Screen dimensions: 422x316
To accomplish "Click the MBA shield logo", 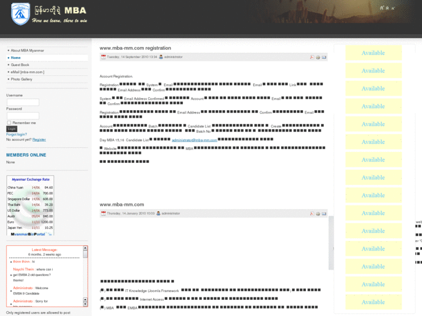I will click(x=20, y=14).
